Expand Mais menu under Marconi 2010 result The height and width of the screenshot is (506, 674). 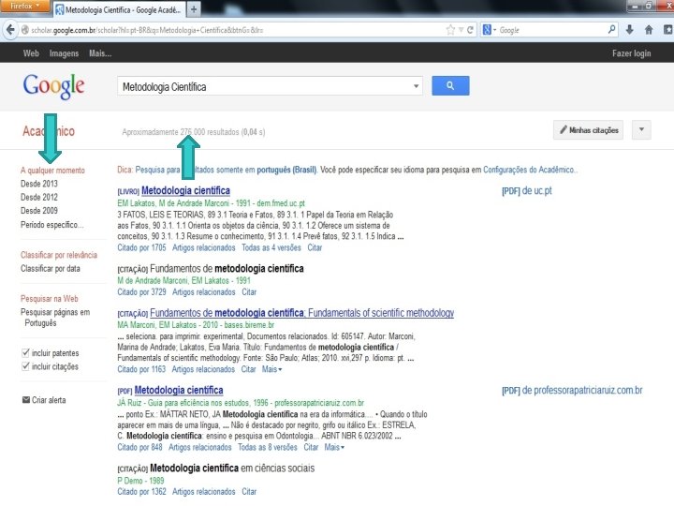272,369
